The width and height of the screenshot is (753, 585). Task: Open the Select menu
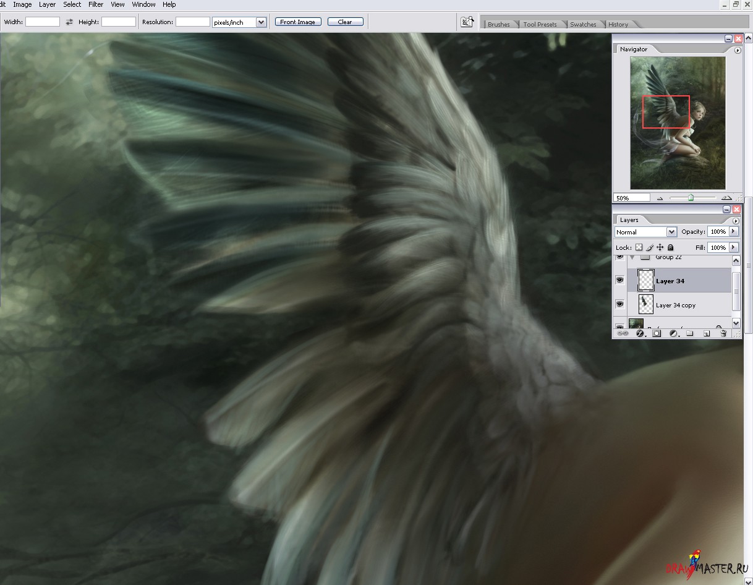coord(72,4)
